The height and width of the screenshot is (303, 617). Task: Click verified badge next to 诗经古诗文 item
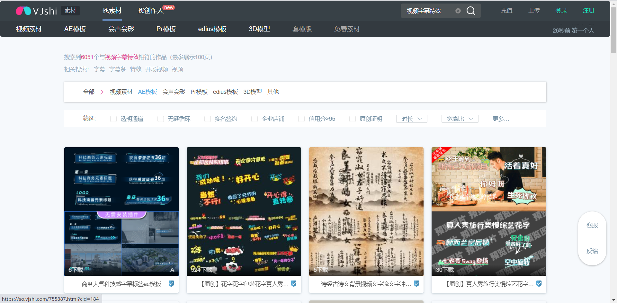[416, 284]
